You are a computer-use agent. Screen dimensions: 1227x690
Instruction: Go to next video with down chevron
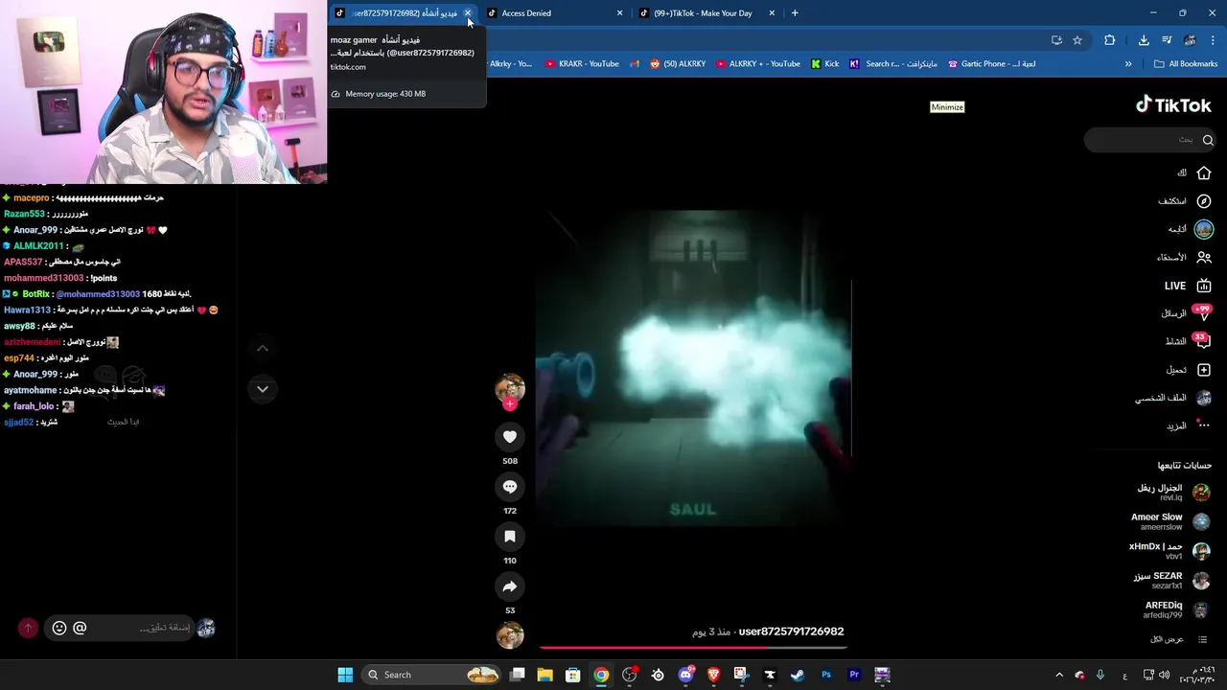[262, 388]
